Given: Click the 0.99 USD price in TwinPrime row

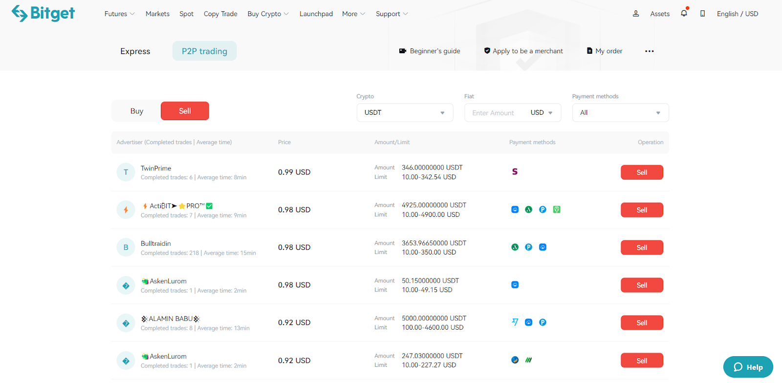Looking at the screenshot, I should point(294,172).
